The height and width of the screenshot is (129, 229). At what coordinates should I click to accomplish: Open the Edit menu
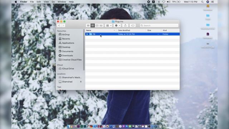(x=39, y=2)
